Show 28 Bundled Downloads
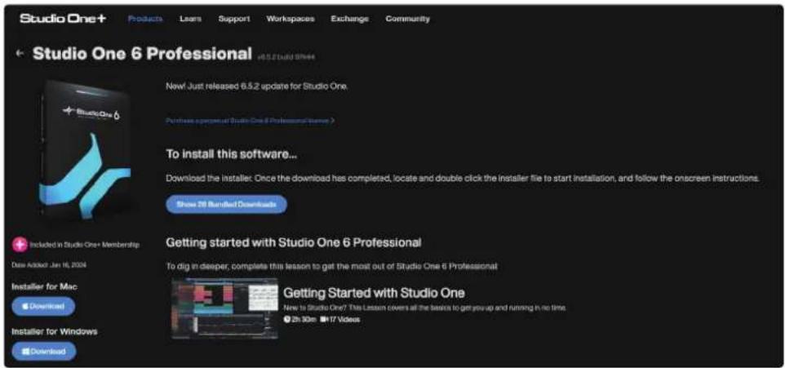The height and width of the screenshot is (368, 785). 226,205
